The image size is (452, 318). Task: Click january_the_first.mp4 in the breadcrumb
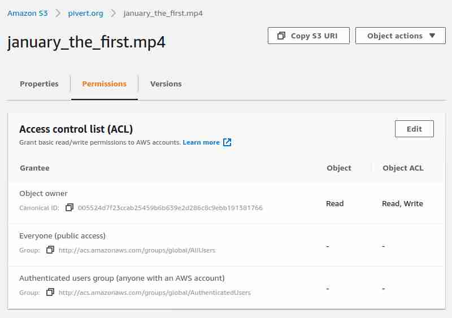(163, 13)
